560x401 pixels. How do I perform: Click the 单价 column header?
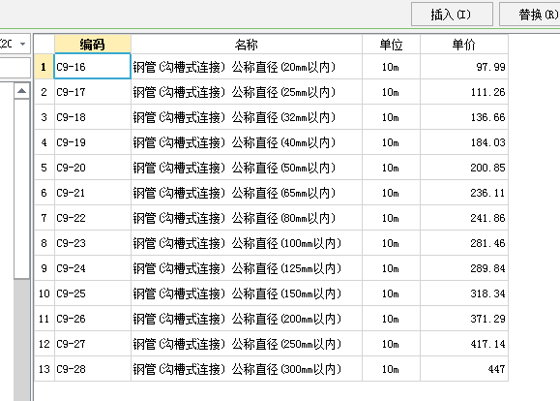pyautogui.click(x=464, y=45)
